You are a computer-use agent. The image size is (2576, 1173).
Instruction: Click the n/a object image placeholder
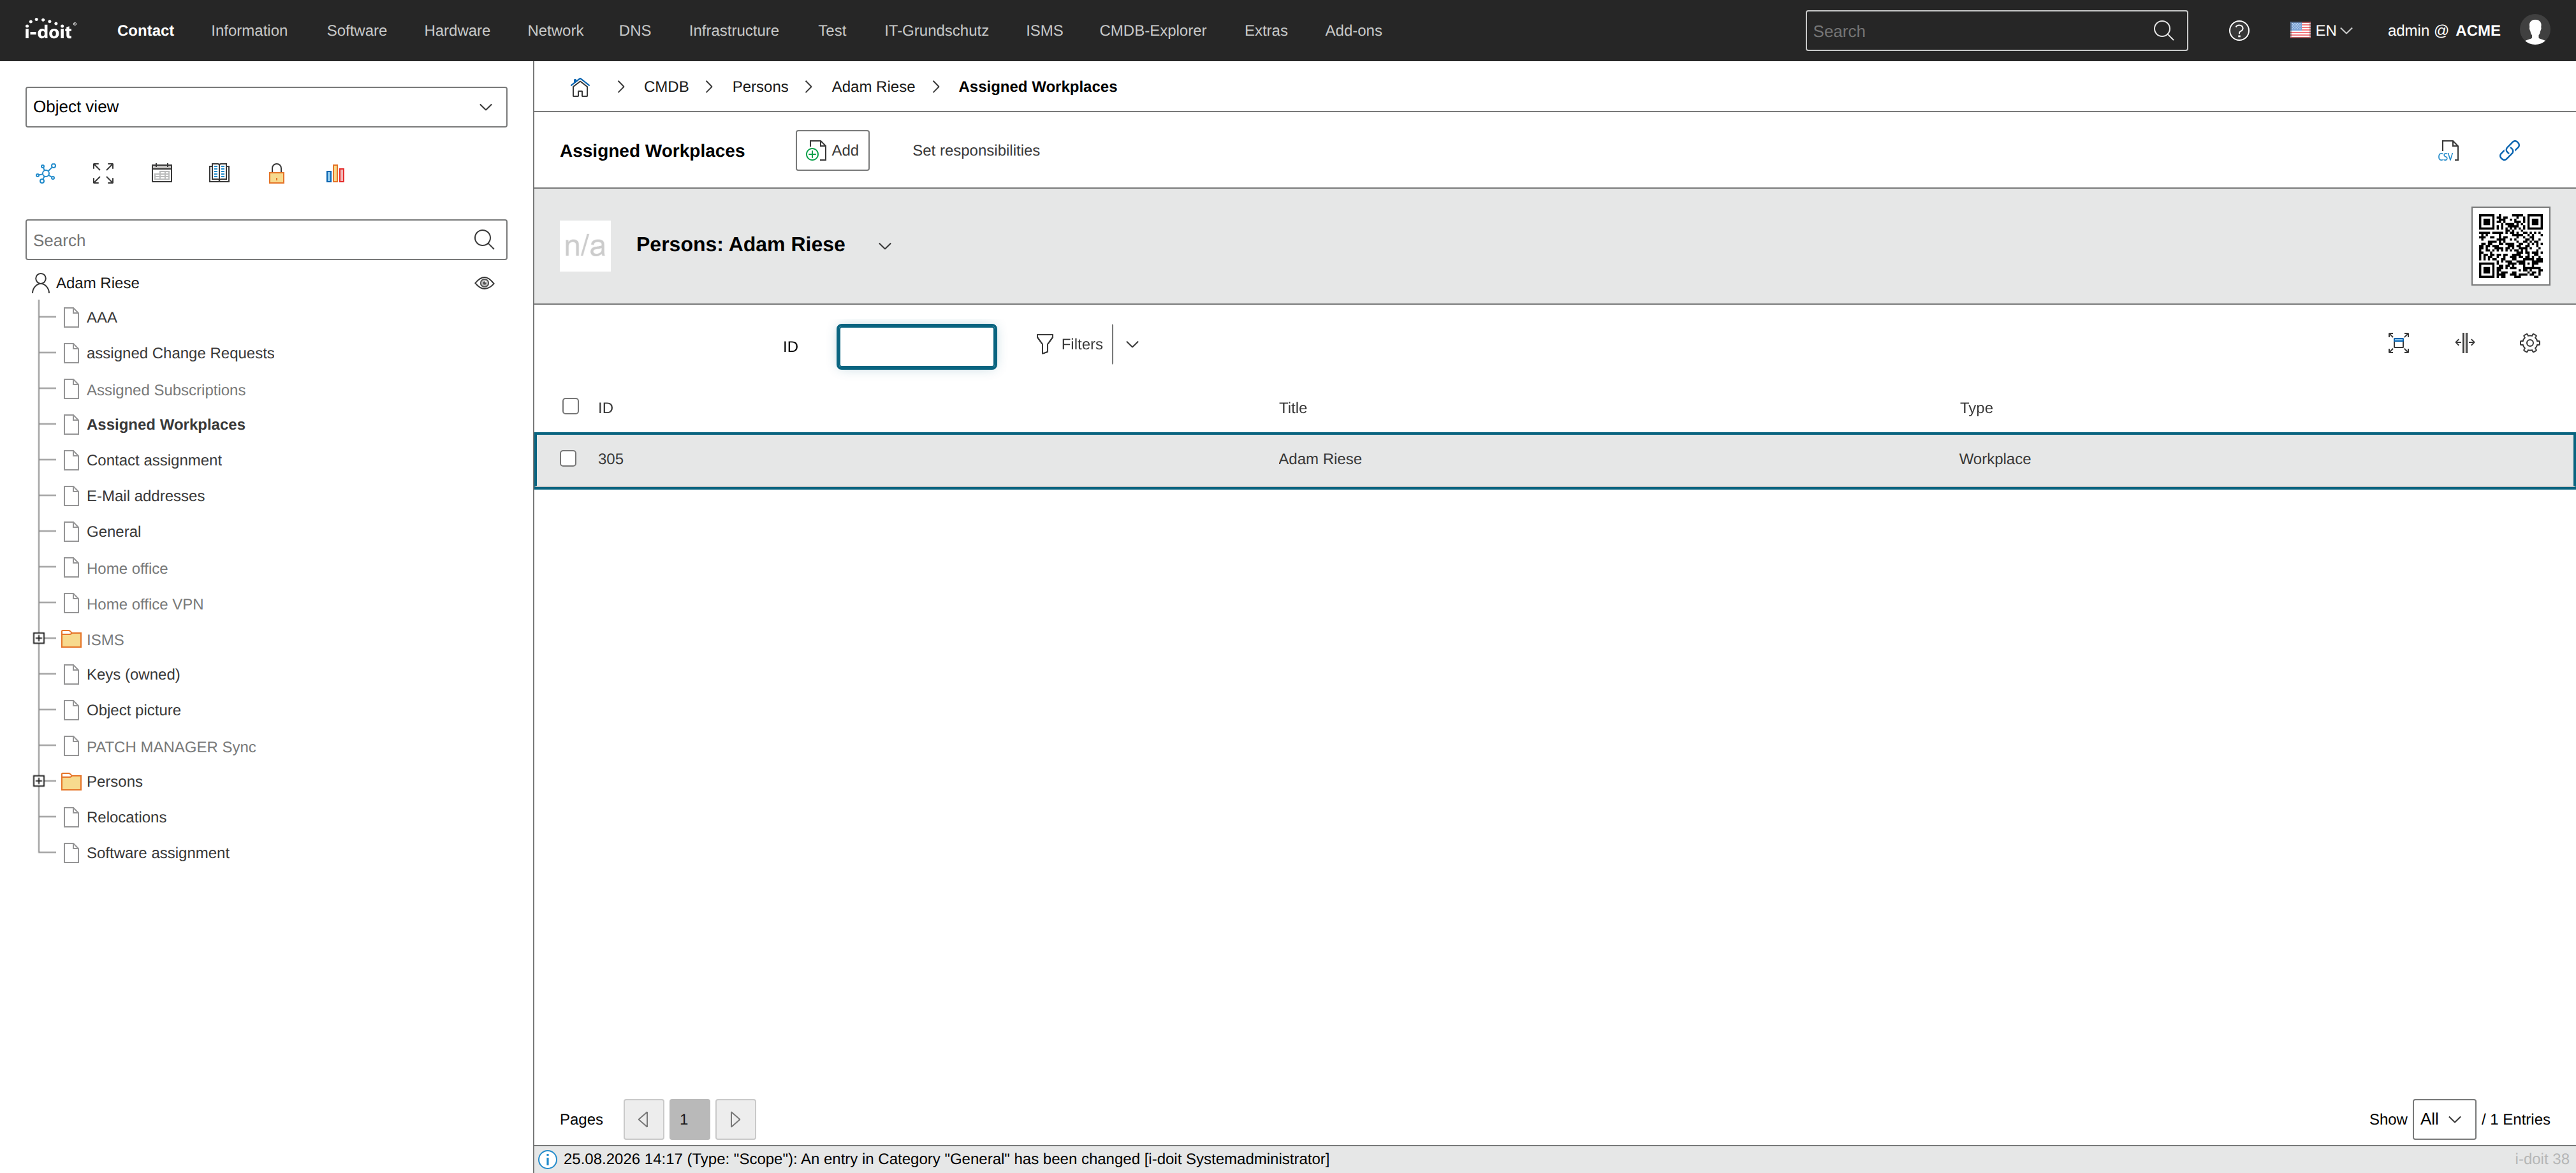click(x=585, y=246)
